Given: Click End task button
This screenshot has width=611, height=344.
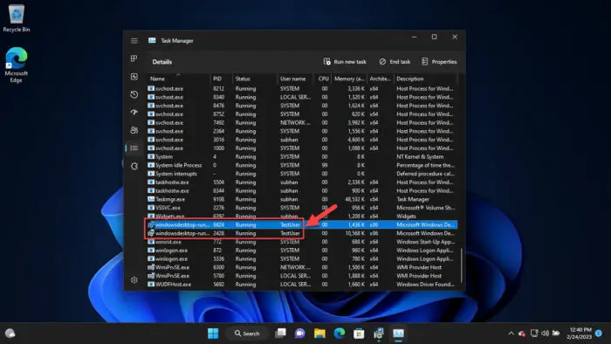Looking at the screenshot, I should pyautogui.click(x=395, y=62).
